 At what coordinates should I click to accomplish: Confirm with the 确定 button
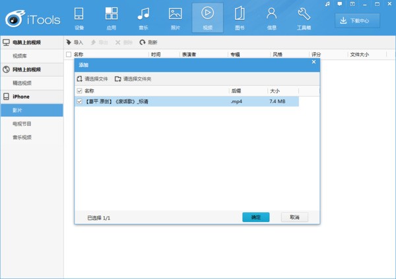(256, 217)
